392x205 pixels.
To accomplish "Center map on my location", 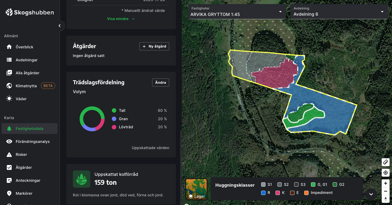I will pos(385,173).
